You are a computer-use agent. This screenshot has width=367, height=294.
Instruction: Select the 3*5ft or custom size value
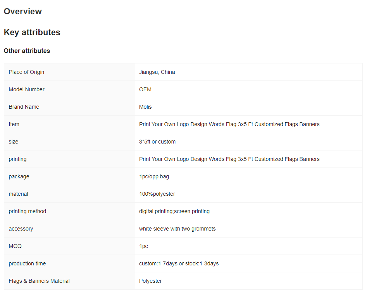click(157, 142)
